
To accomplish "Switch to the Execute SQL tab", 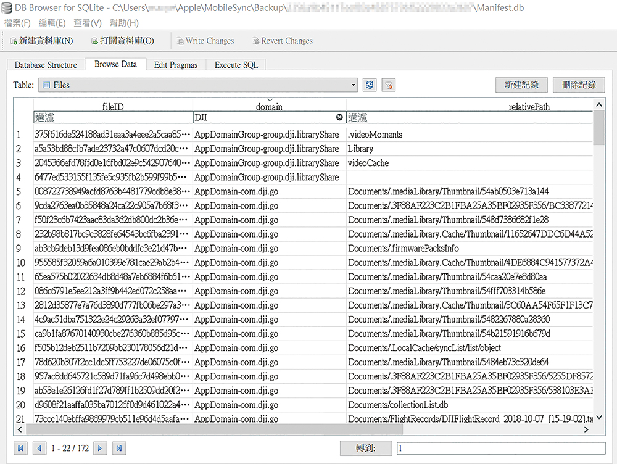I will tap(236, 65).
